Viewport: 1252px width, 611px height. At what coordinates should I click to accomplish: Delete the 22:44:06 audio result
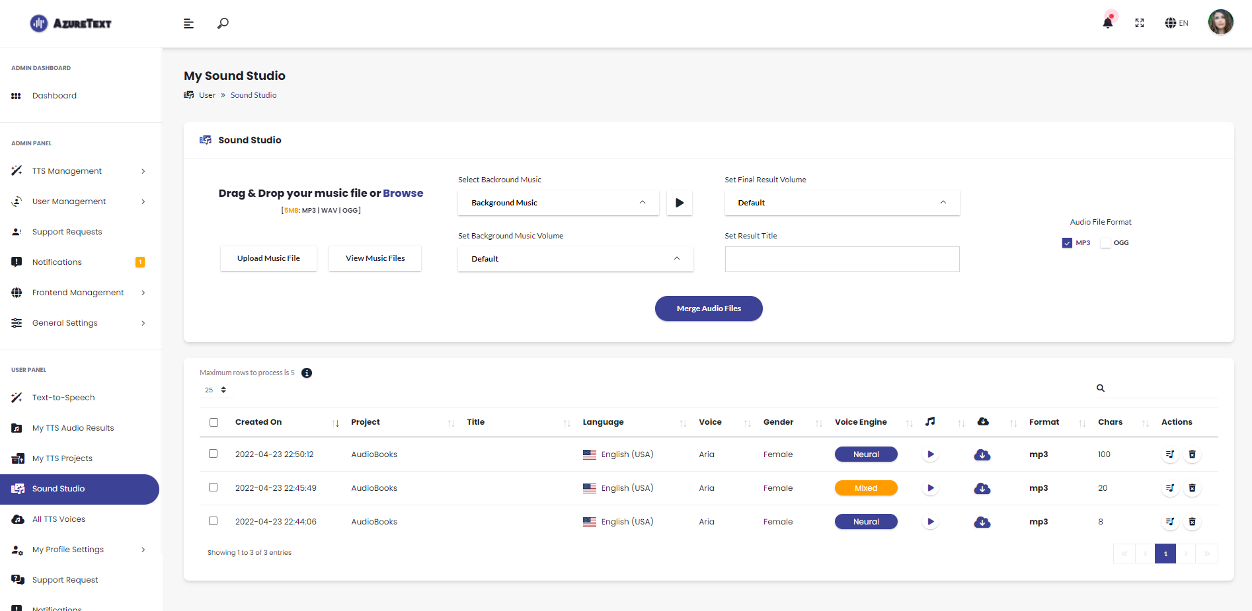(1192, 522)
